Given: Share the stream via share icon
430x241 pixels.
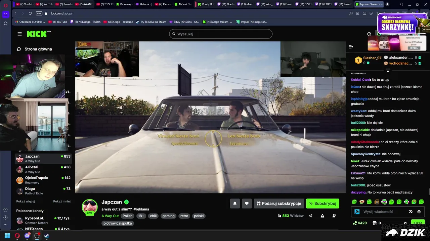Looking at the screenshot, I should tap(310, 216).
